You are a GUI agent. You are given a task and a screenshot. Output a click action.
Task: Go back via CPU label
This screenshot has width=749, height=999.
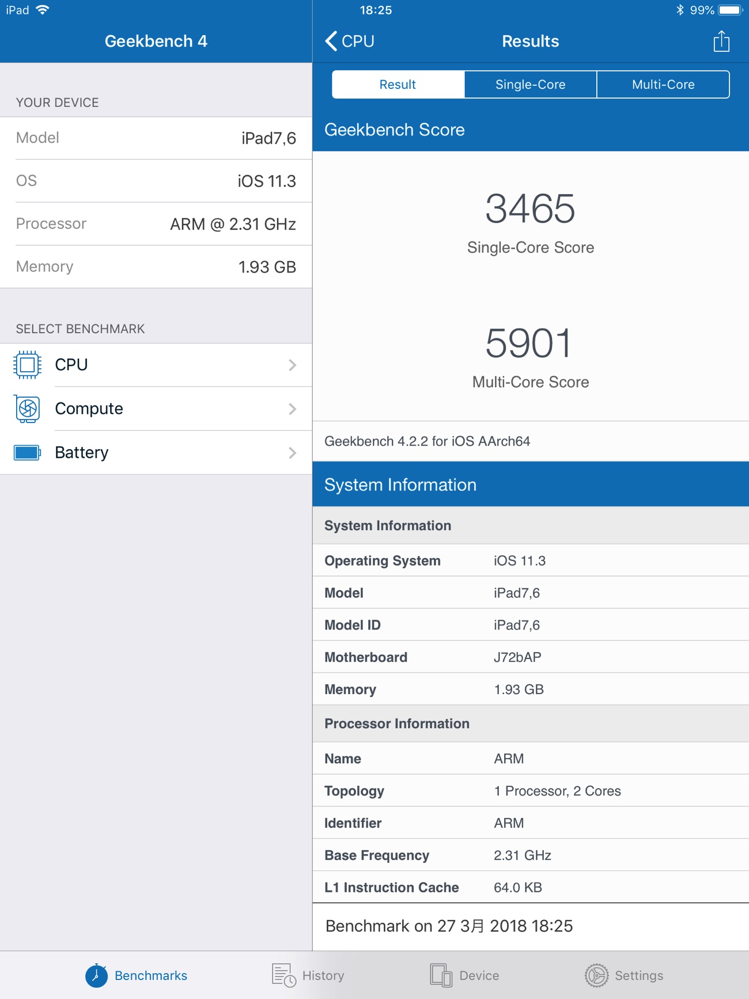[x=358, y=42]
